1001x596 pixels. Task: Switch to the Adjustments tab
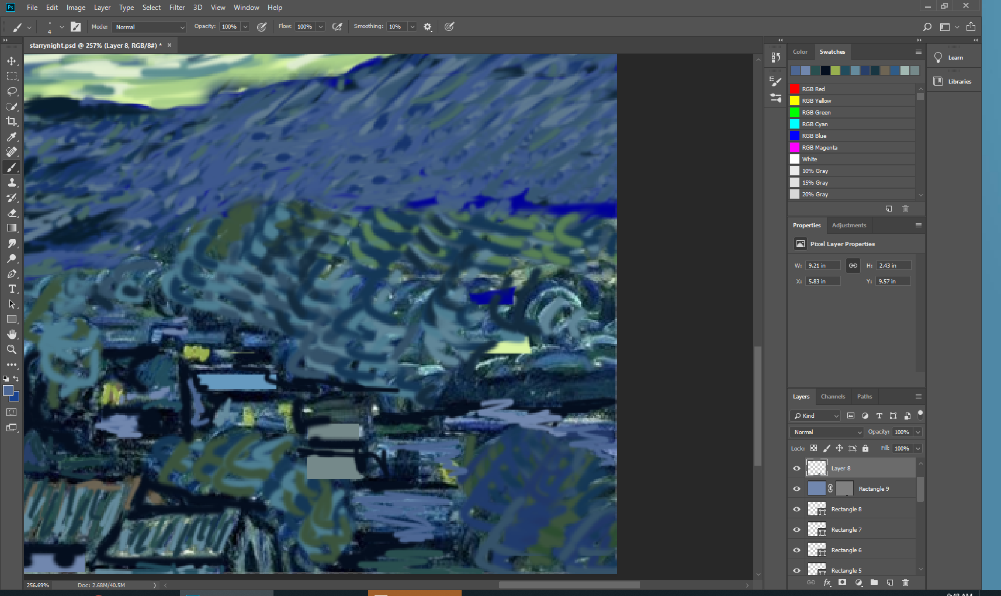(x=849, y=225)
